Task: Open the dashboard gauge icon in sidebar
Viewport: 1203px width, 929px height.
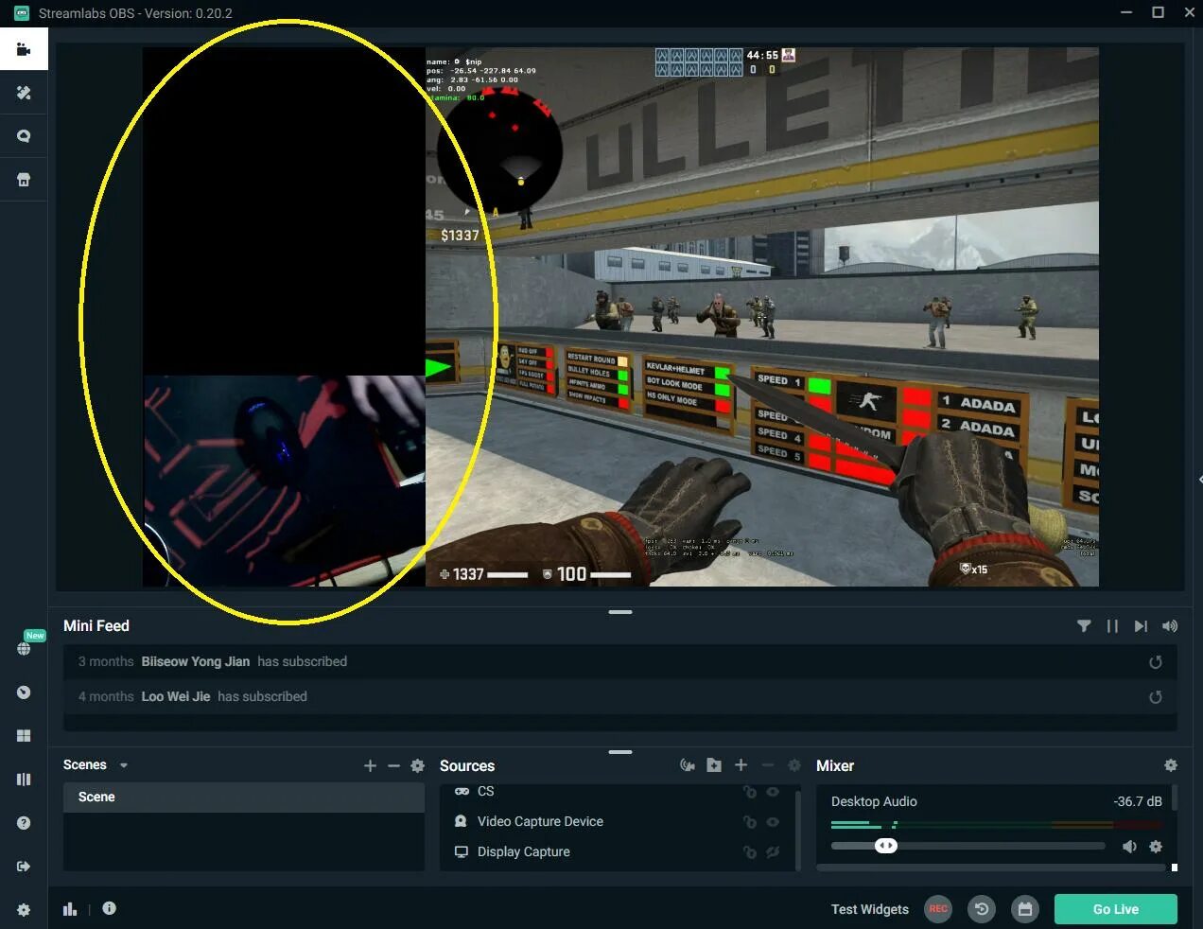Action: tap(24, 692)
